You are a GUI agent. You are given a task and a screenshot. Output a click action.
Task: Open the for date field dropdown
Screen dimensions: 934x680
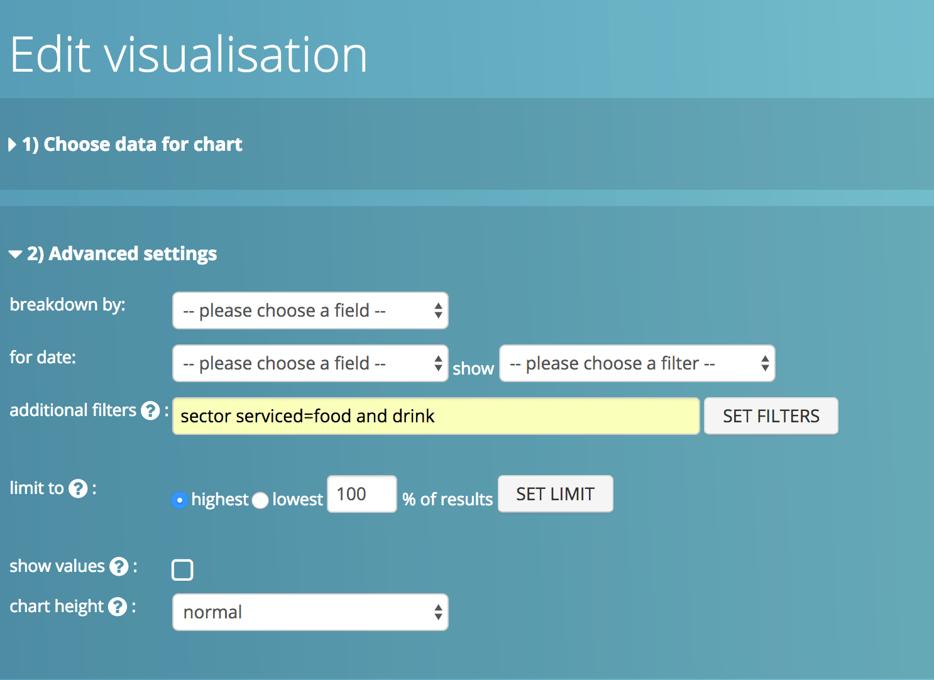(310, 363)
